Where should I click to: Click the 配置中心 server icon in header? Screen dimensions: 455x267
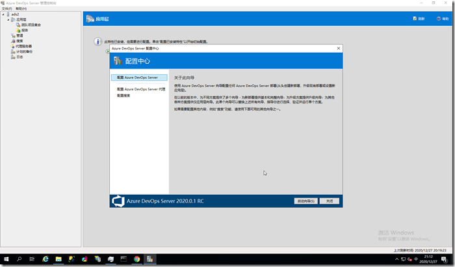click(x=118, y=61)
